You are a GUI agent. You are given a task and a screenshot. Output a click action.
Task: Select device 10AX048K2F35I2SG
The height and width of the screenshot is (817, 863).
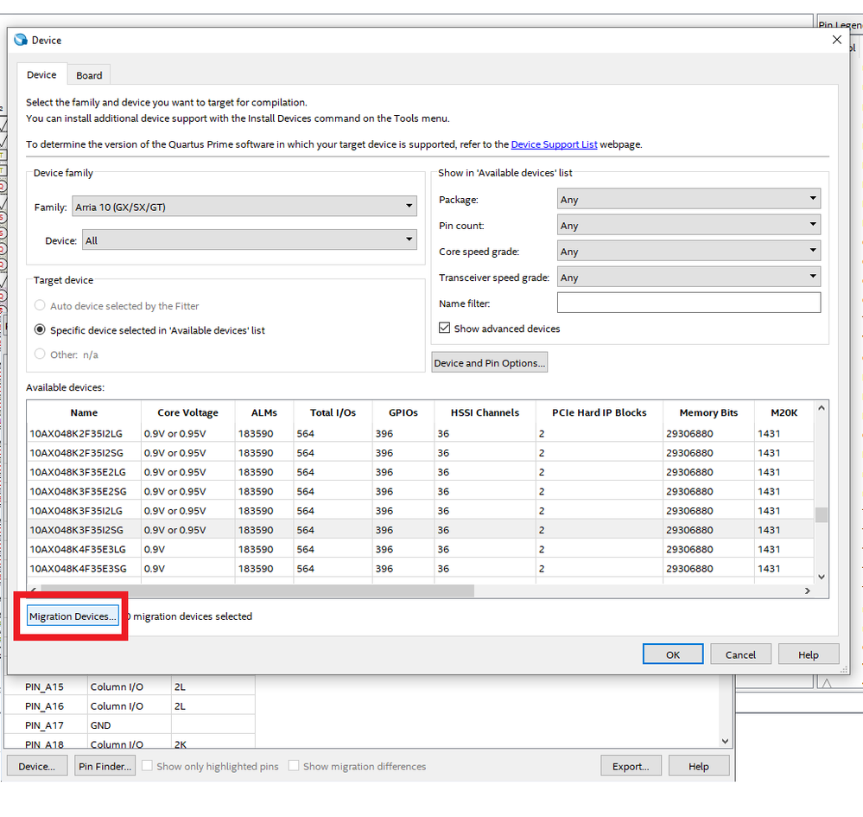point(421,453)
